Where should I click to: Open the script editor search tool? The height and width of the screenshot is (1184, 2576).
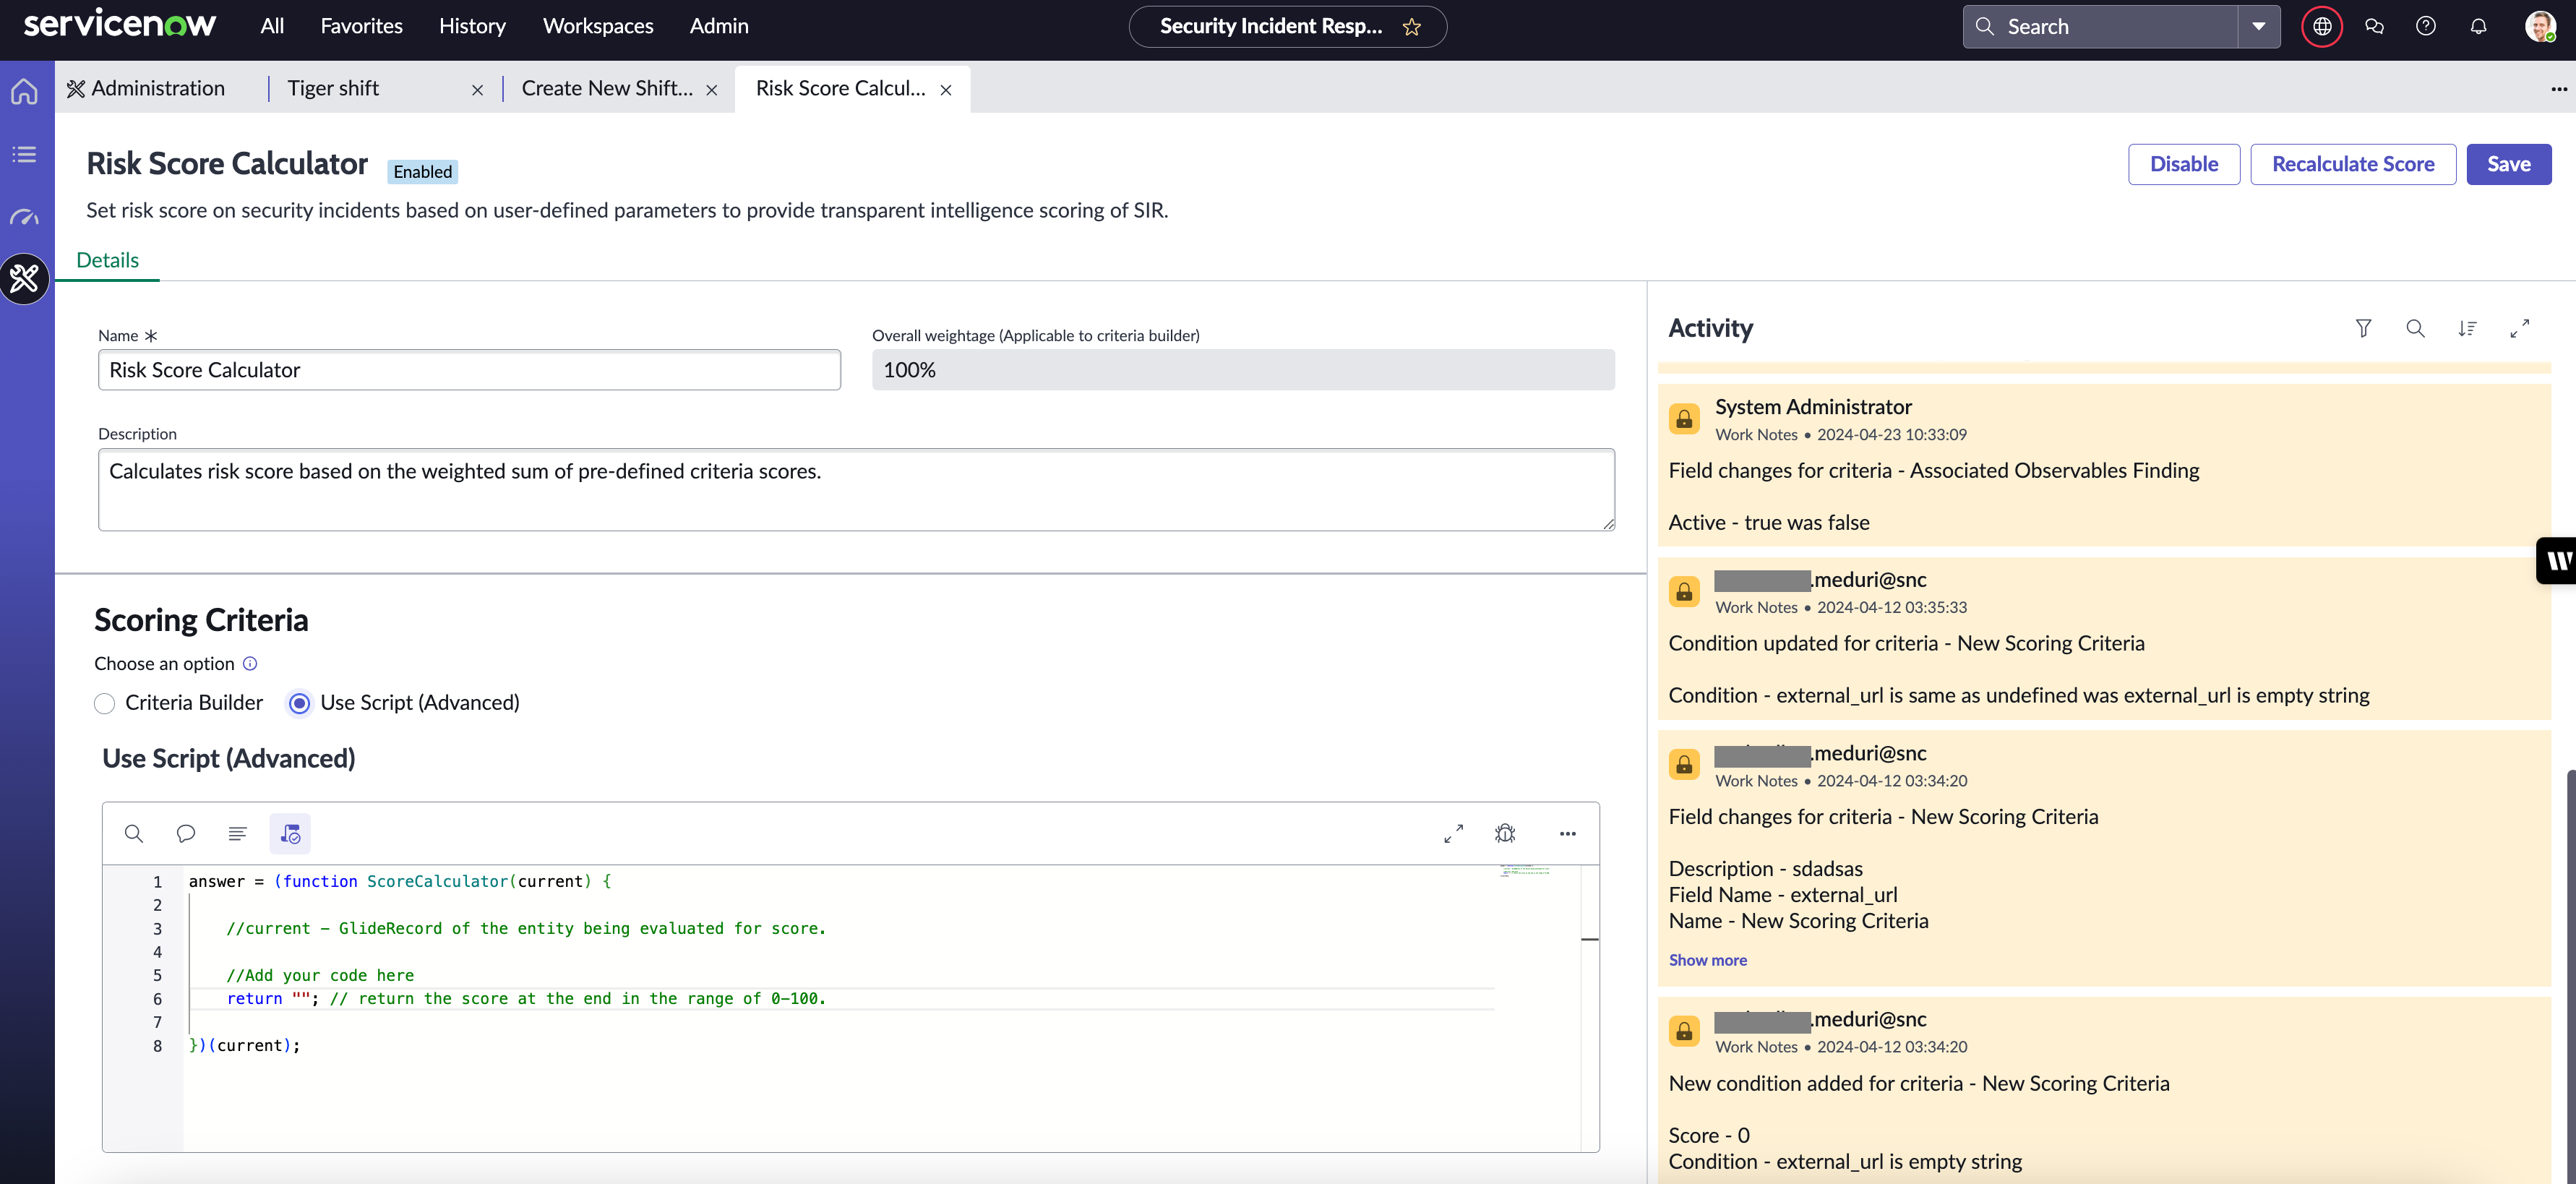[133, 833]
